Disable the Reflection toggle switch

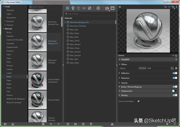point(175,73)
